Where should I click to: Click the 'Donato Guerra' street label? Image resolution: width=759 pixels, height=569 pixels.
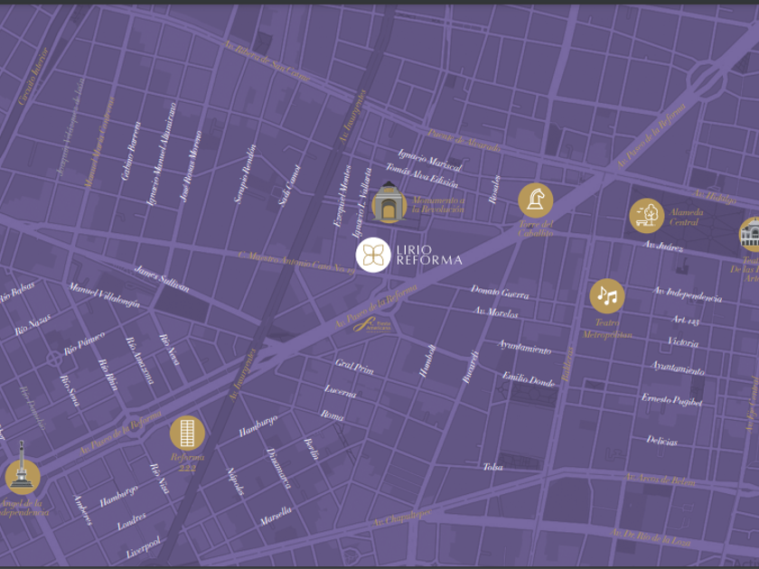coord(500,292)
